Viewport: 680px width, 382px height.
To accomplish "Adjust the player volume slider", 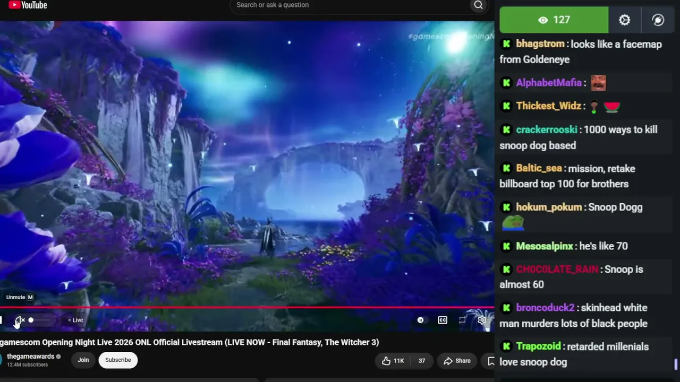I will 40,320.
